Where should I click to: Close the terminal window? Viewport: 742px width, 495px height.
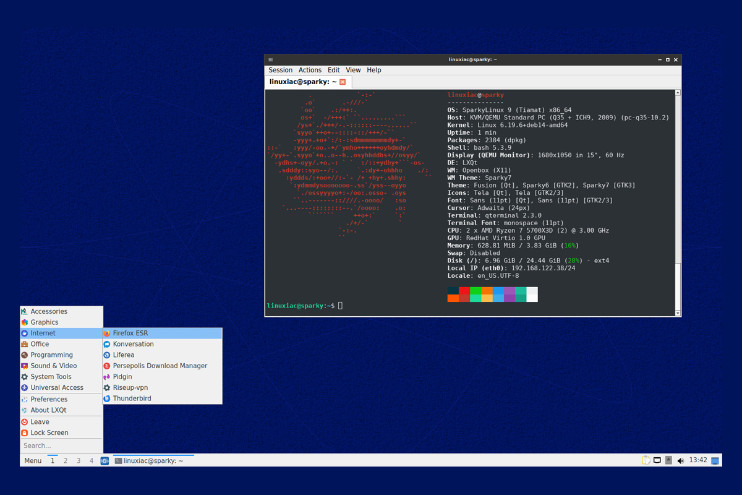coord(676,59)
